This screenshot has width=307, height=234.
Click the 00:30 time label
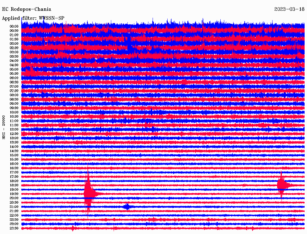coord(14,31)
